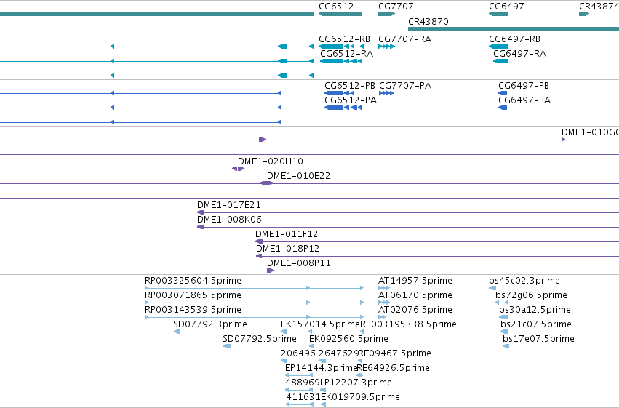Screen dimensions: 619x408
Task: Click the CG6512-PB protein feature
Action: tap(339, 93)
